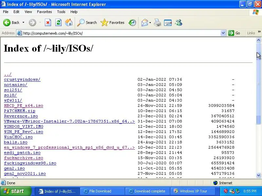
Task: Open Favorites with the star icon
Action: (x=112, y=23)
